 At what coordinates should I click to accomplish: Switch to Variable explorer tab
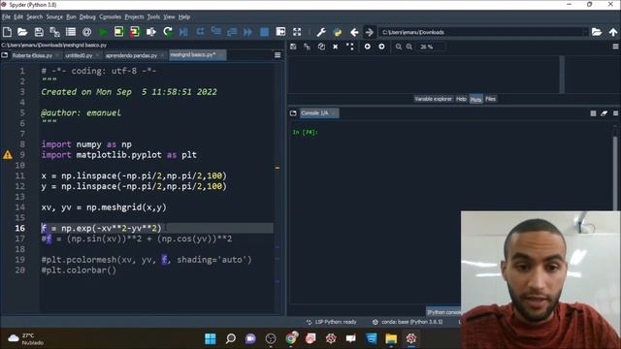433,99
